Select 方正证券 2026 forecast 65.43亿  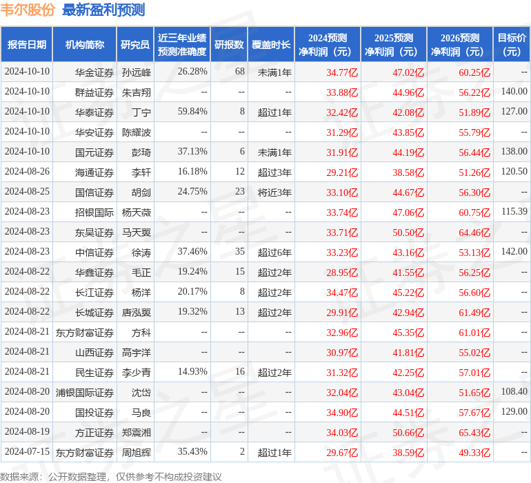(x=474, y=433)
